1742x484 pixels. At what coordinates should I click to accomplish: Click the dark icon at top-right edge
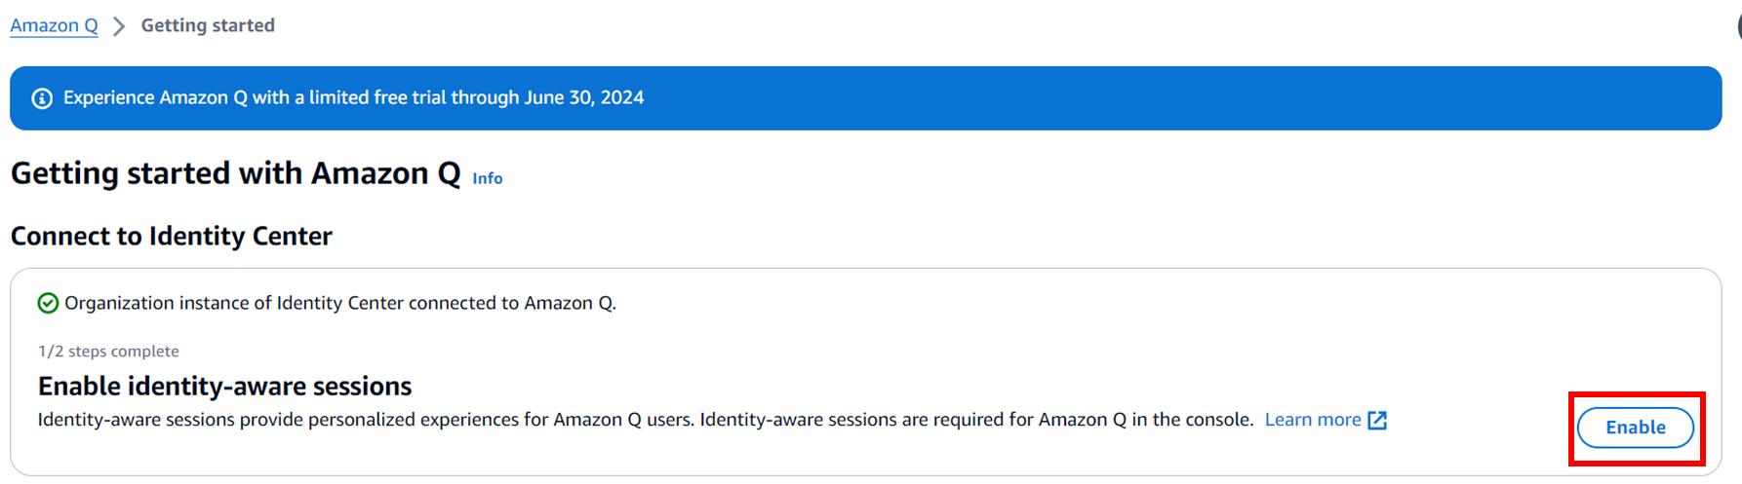[1738, 25]
